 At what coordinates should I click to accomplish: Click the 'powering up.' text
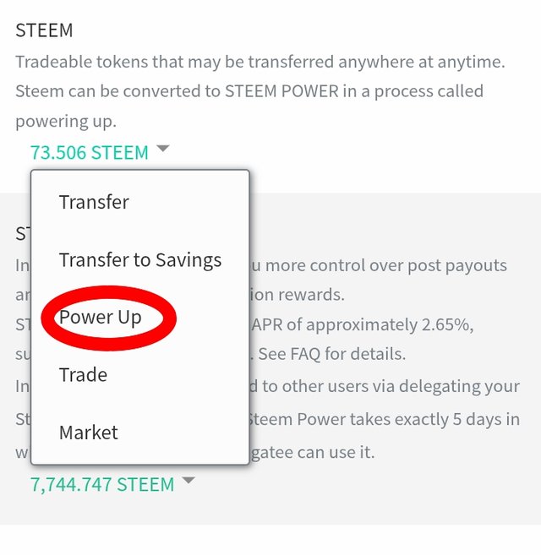(x=66, y=122)
